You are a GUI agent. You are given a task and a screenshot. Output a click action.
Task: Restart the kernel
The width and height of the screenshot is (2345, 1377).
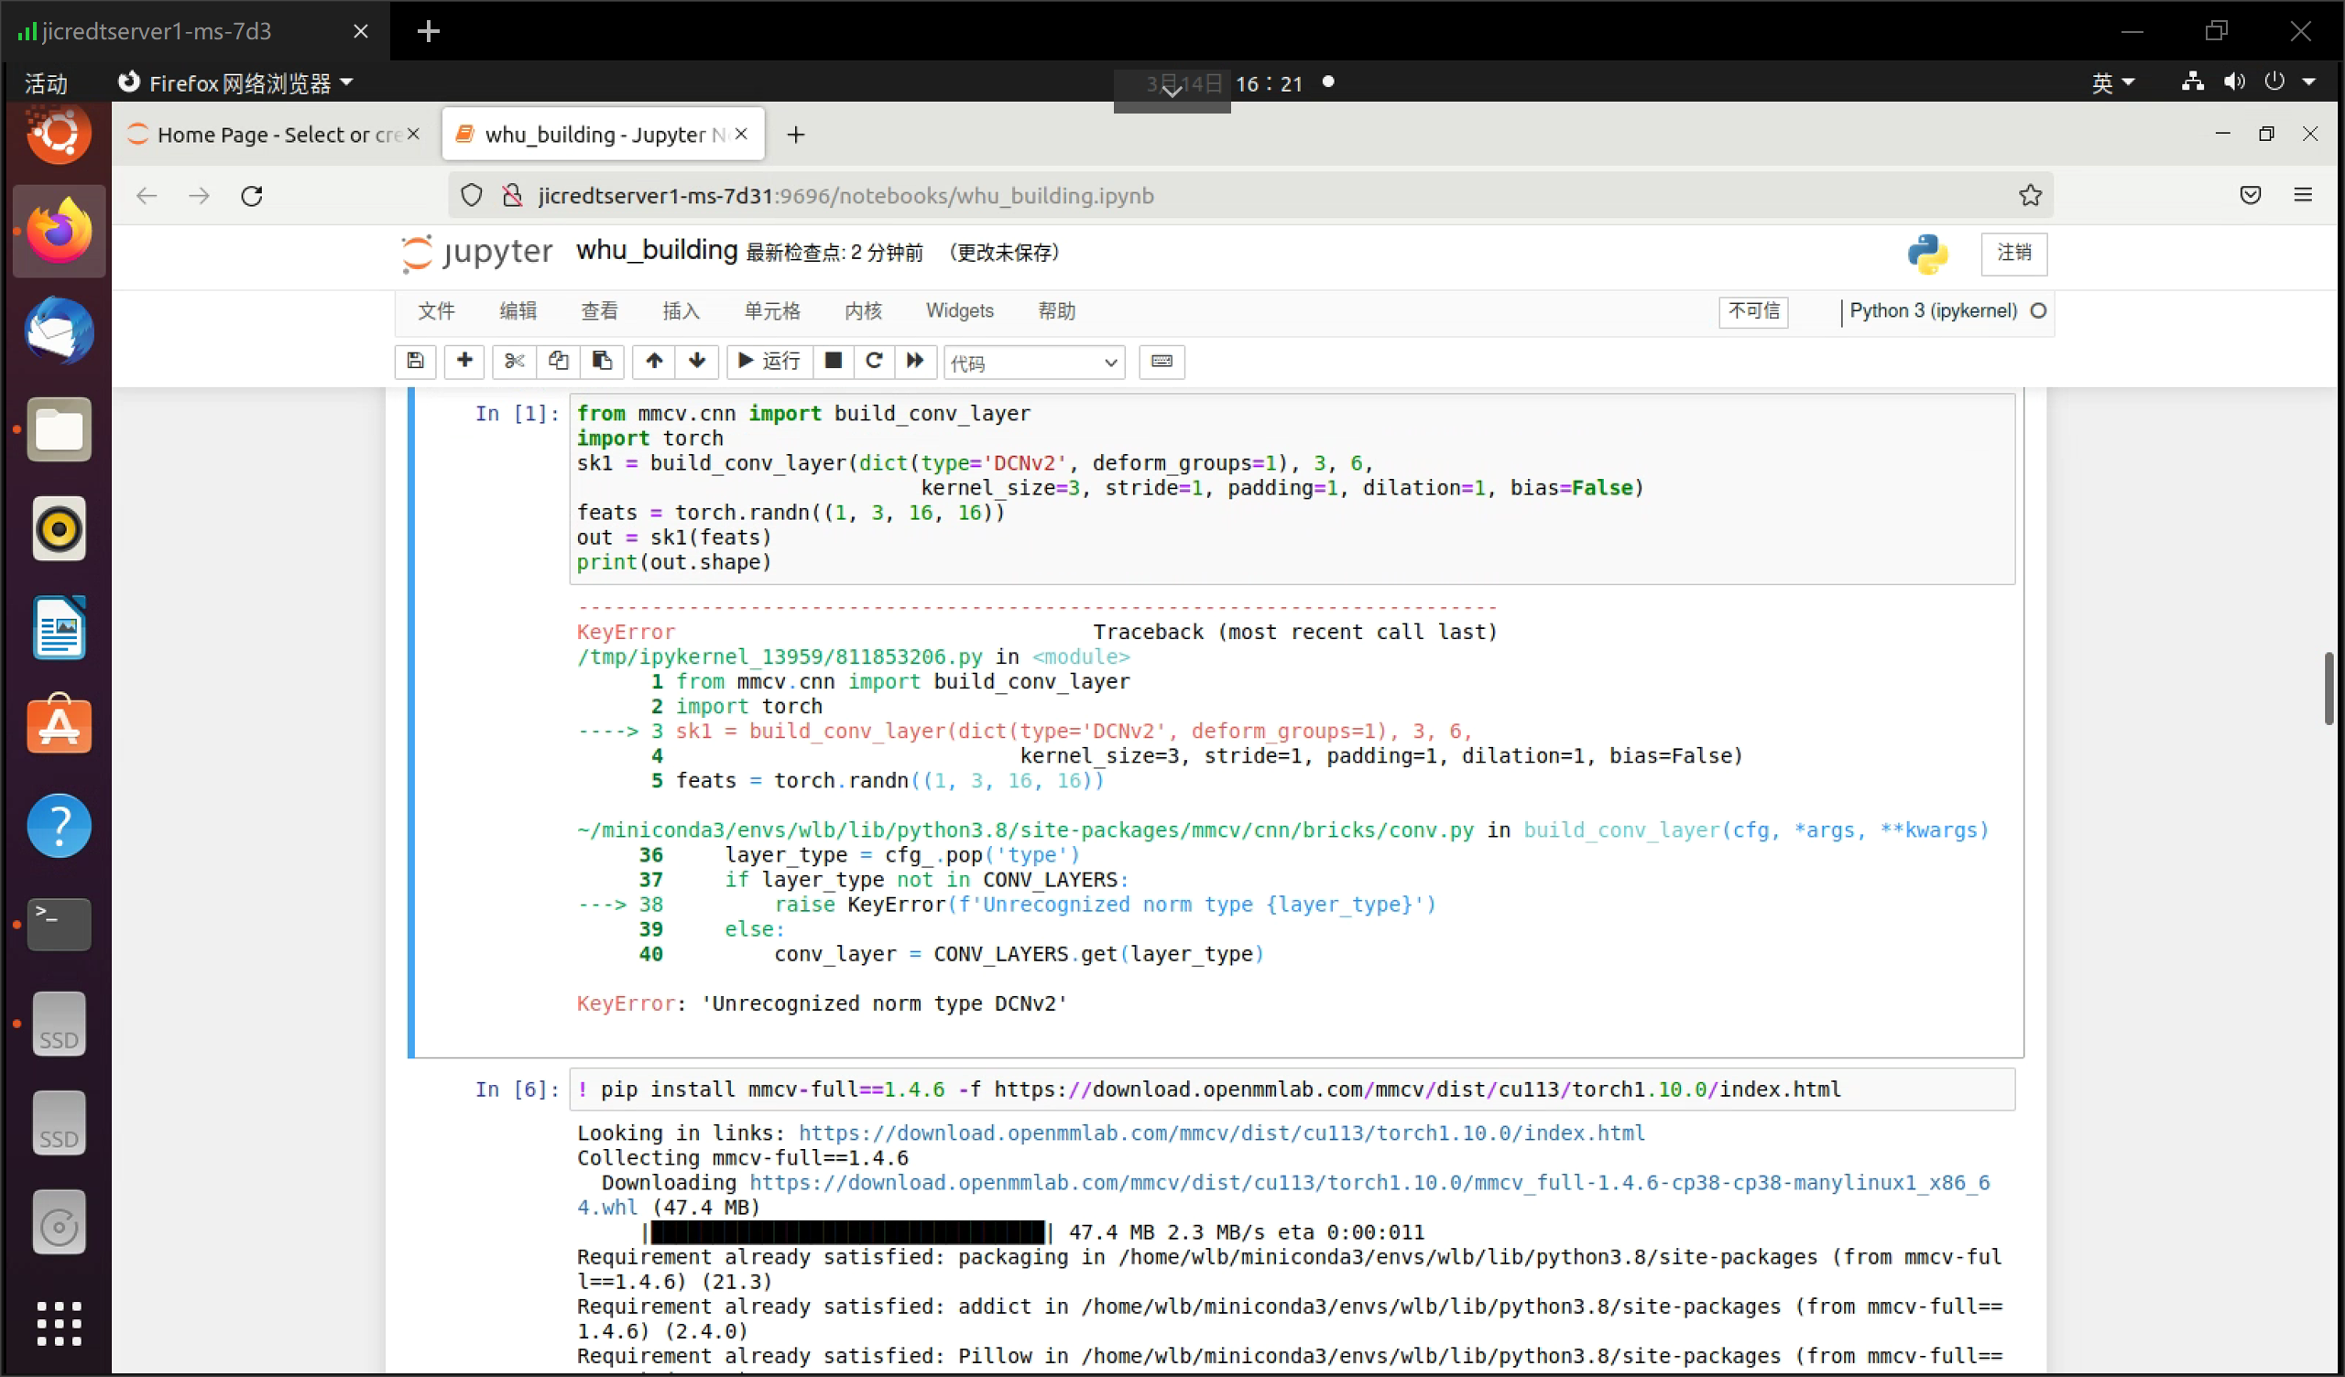(x=873, y=362)
